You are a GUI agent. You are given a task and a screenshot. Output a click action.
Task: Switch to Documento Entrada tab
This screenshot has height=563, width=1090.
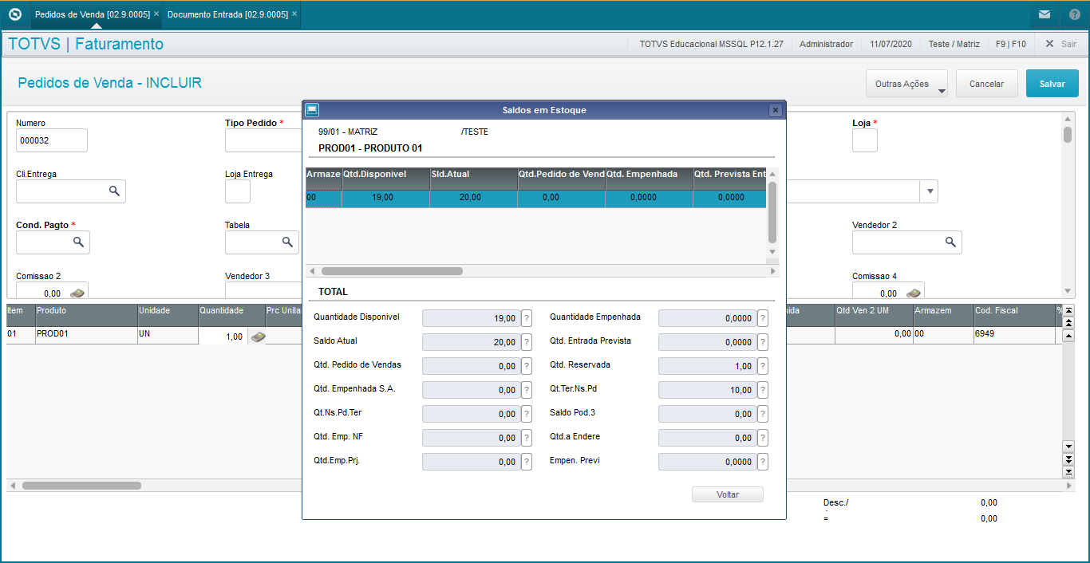227,14
